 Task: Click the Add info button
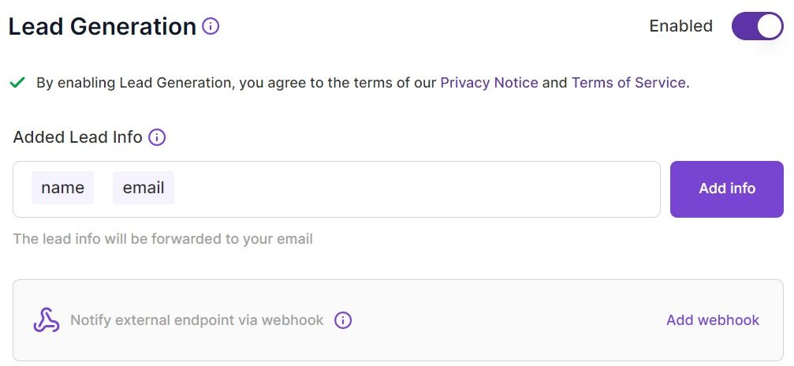pyautogui.click(x=727, y=189)
